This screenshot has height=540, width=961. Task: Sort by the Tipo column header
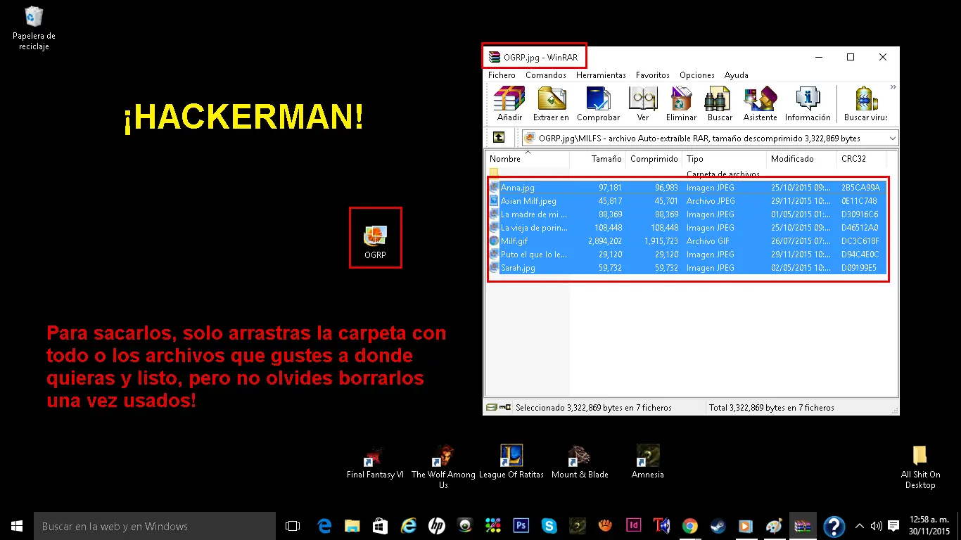(725, 159)
